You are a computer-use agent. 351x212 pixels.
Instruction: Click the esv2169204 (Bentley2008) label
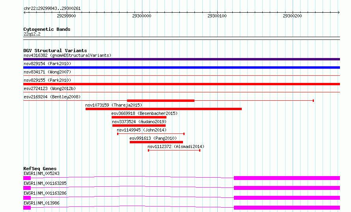point(52,97)
